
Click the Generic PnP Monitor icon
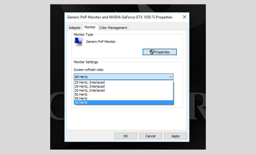79,42
